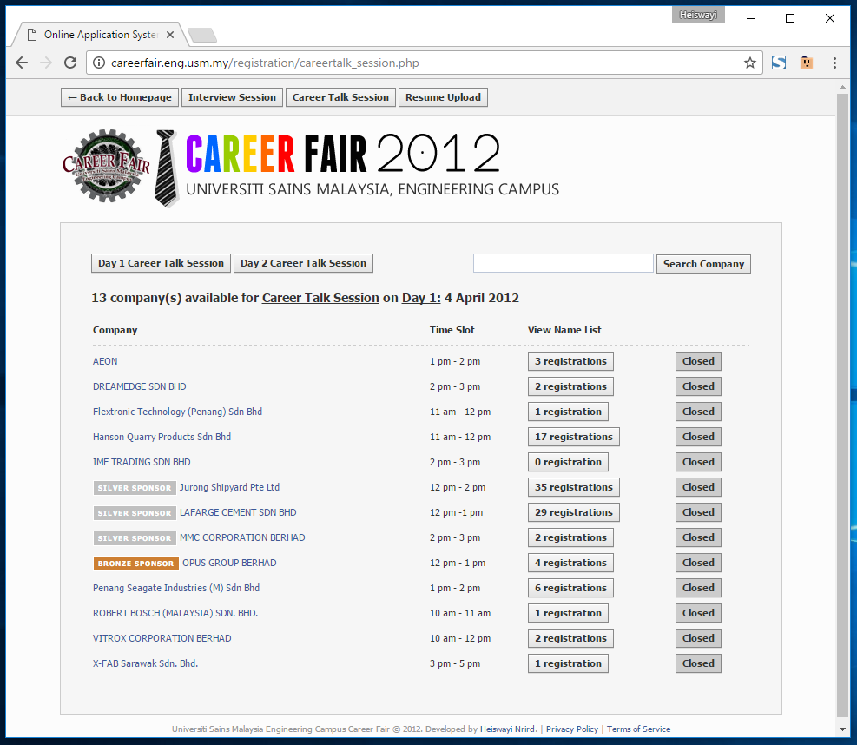The width and height of the screenshot is (857, 745).
Task: Open the Heiswayi Nrird developer link
Action: click(508, 729)
